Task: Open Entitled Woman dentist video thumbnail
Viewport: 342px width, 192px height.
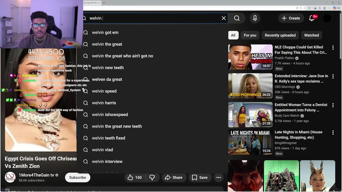Action: [250, 114]
